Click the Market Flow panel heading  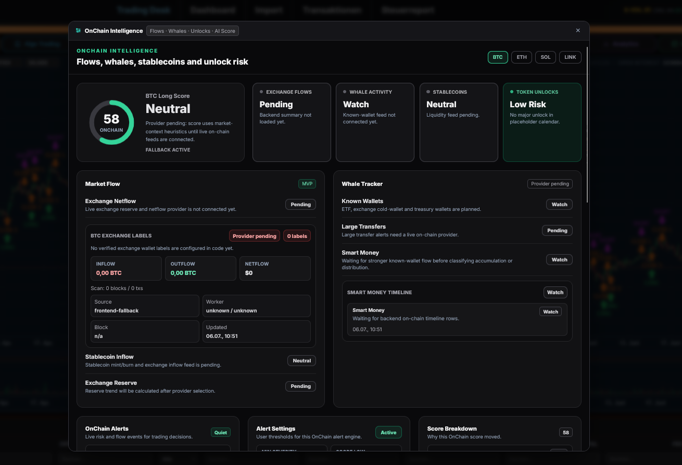[x=103, y=184]
